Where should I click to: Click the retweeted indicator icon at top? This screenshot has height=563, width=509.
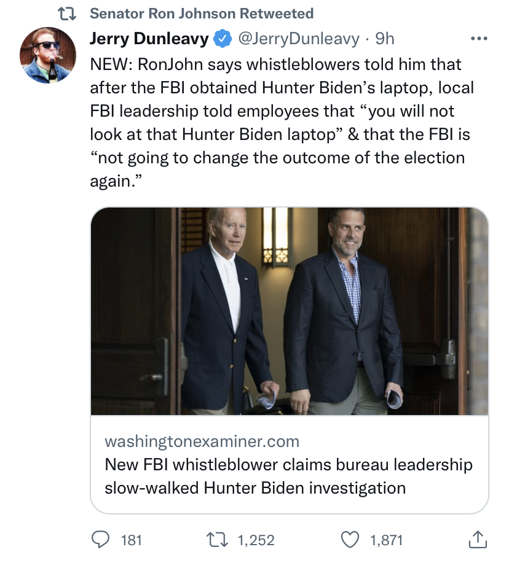pos(67,14)
